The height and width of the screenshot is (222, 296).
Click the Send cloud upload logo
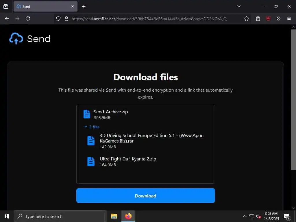coord(16,38)
